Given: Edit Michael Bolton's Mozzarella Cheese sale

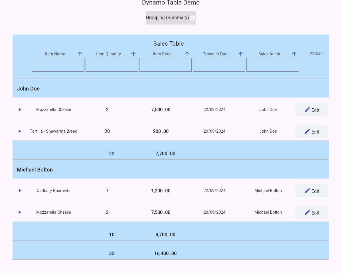Looking at the screenshot, I should [311, 213].
